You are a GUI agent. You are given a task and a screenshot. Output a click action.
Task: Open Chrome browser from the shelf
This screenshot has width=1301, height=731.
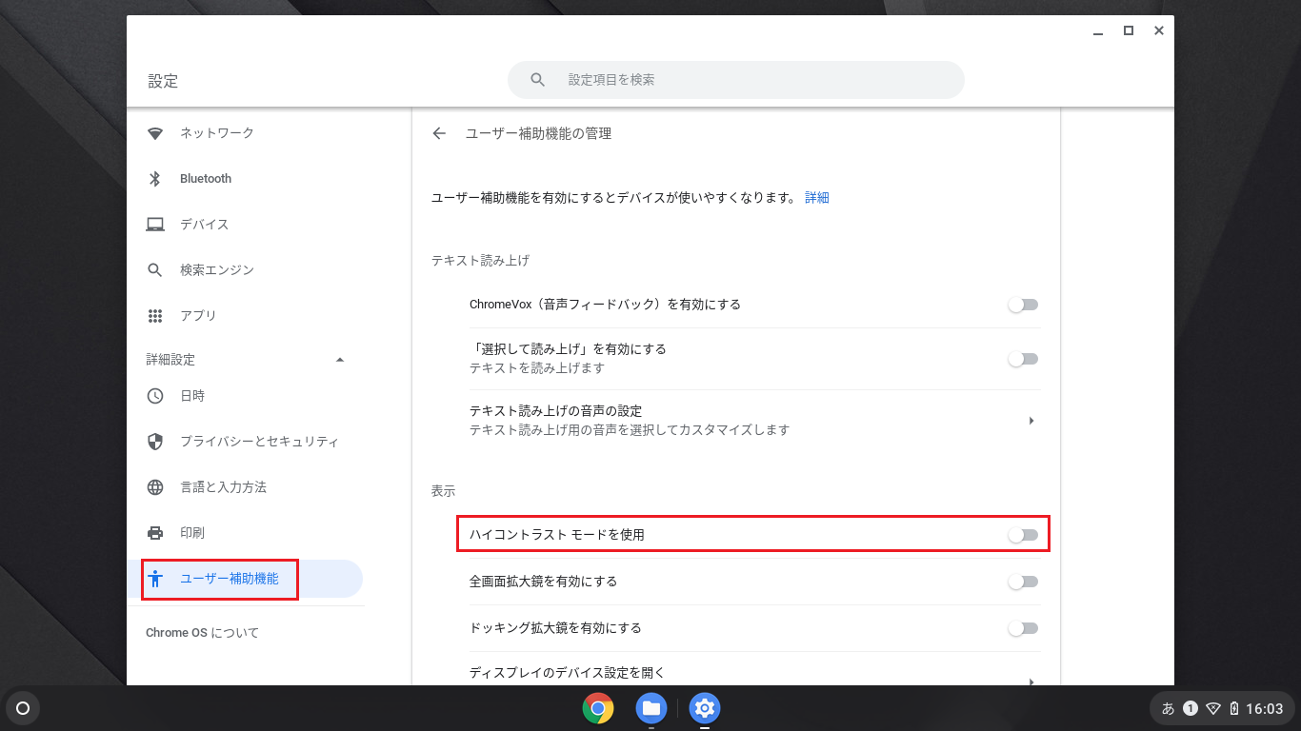coord(598,708)
